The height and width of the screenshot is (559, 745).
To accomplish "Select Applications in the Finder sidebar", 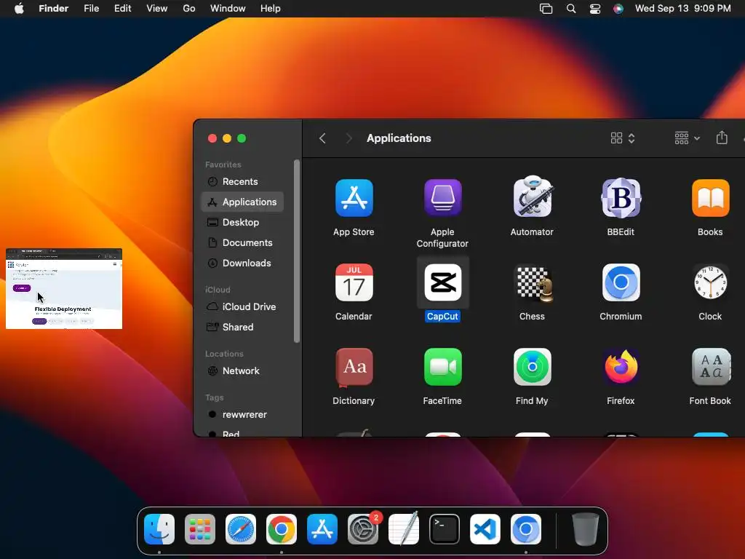I will 242,202.
